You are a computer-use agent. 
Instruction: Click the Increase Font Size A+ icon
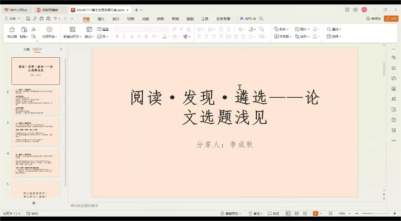click(174, 29)
